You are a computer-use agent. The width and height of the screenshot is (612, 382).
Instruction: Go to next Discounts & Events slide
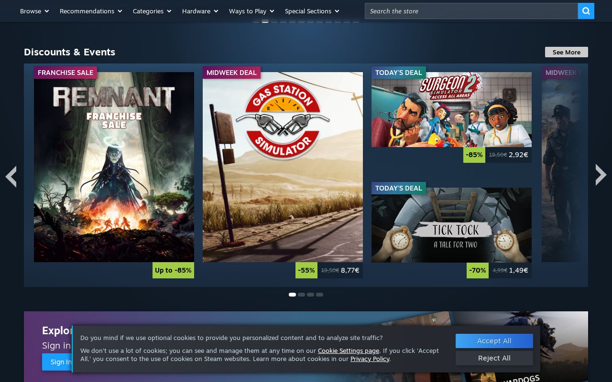coord(601,175)
